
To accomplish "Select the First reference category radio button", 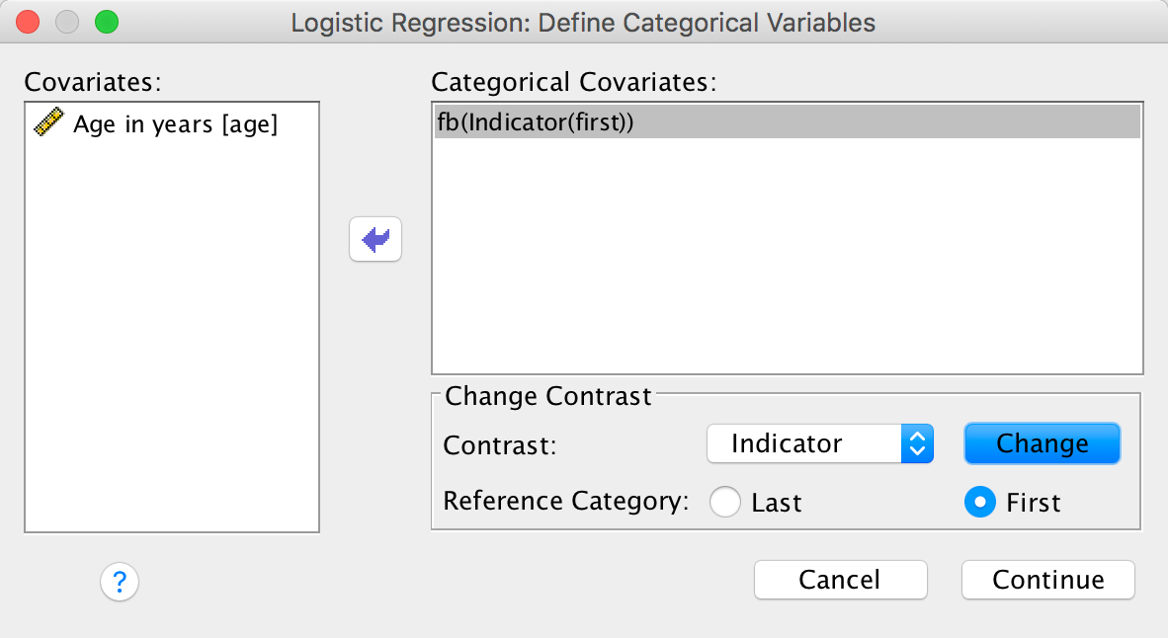I will [979, 503].
